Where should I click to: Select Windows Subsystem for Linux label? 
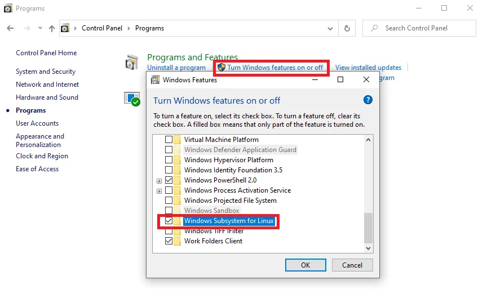(229, 221)
